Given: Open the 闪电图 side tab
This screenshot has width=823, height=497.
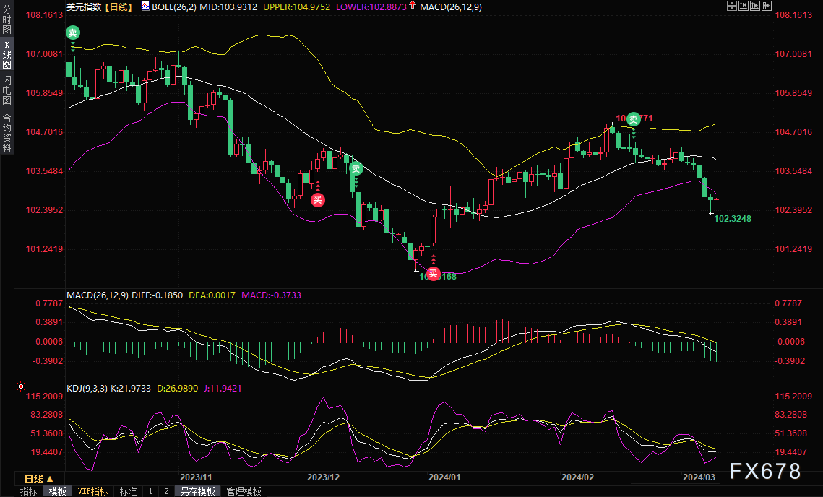Looking at the screenshot, I should (x=7, y=90).
